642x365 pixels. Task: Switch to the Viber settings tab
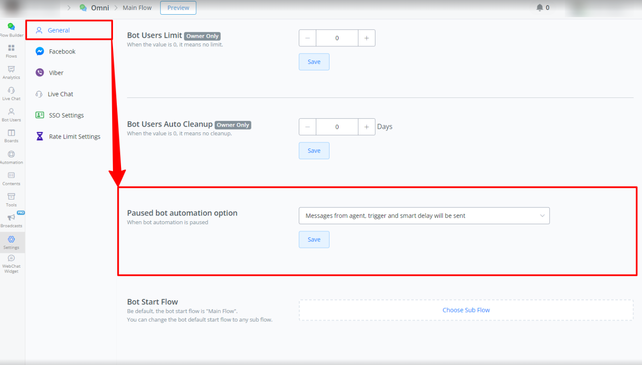click(x=56, y=73)
